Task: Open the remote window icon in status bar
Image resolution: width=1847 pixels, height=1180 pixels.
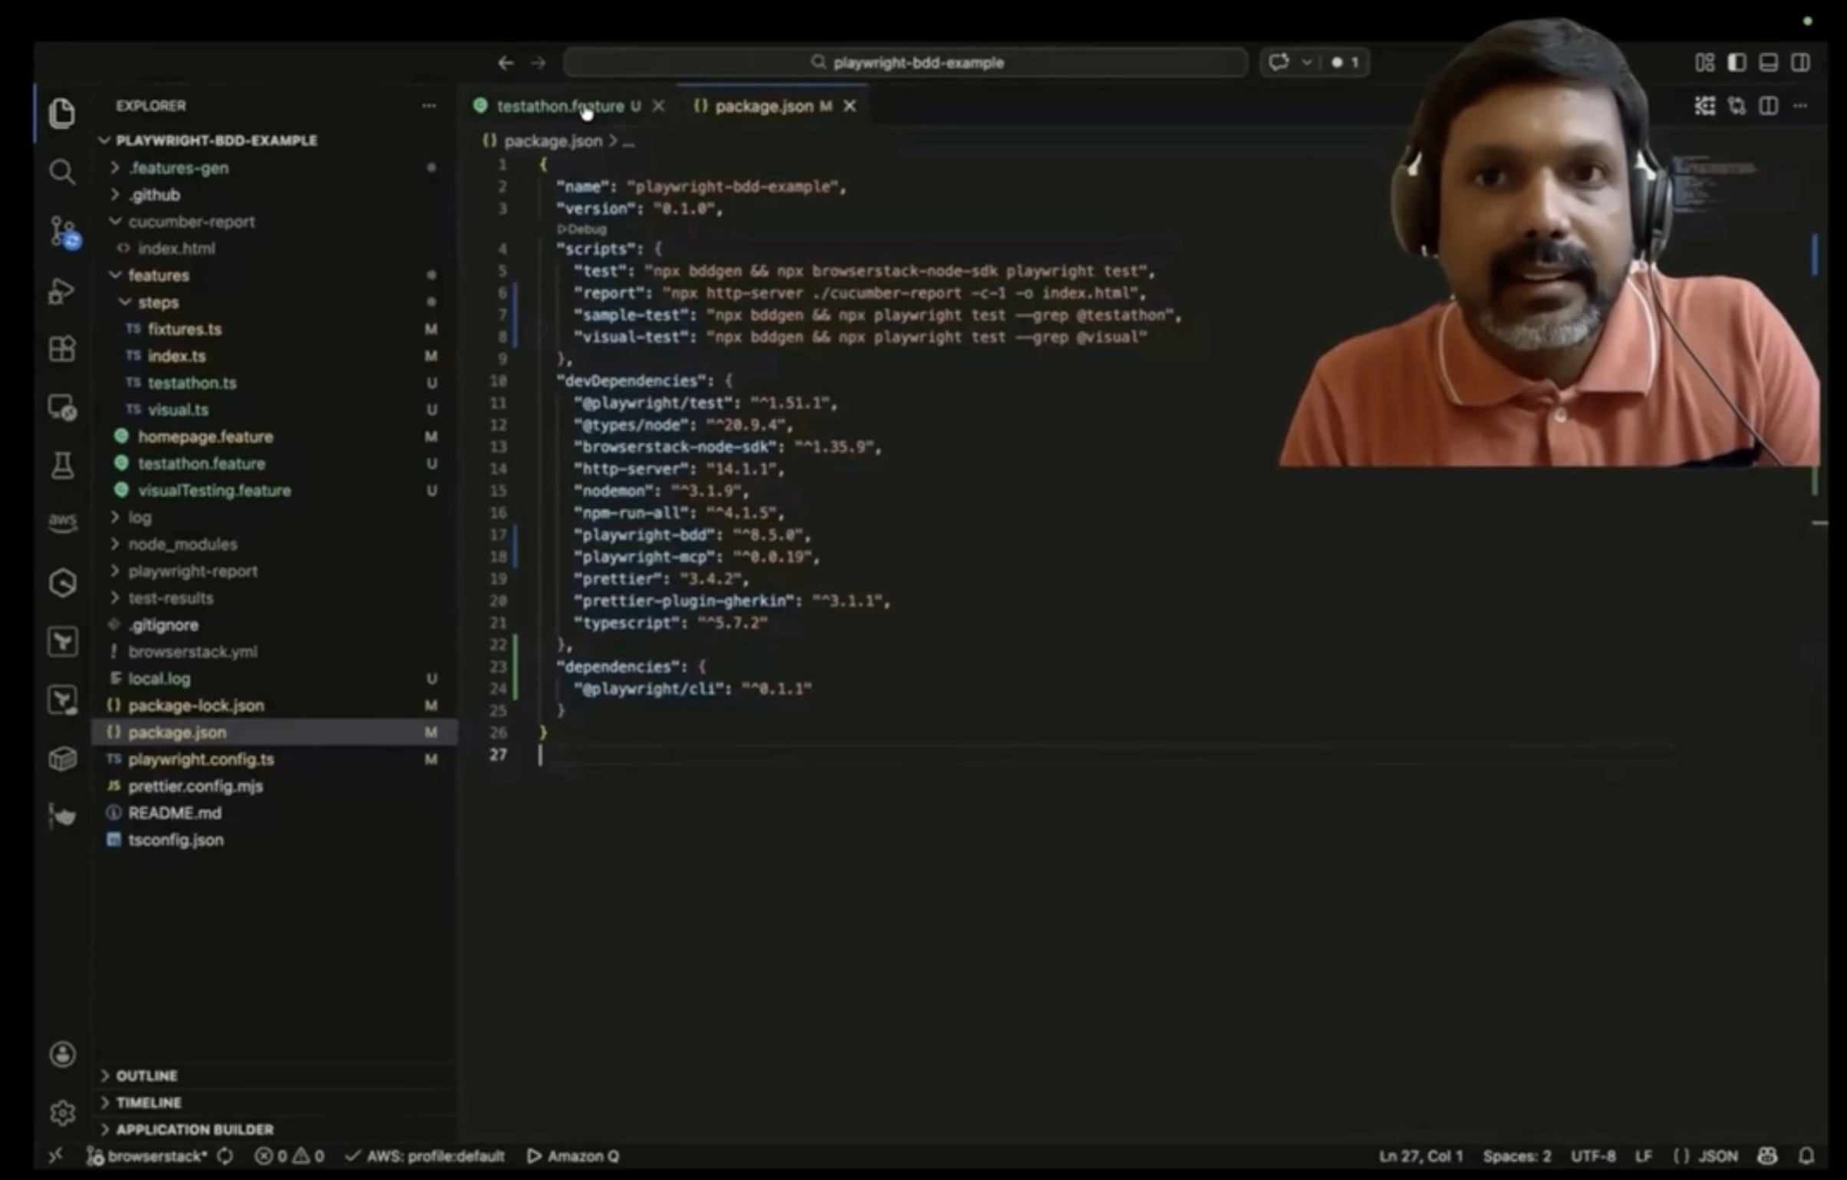Action: 56,1155
